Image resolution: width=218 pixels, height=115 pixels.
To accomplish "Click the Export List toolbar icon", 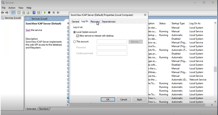I will pyautogui.click(x=28, y=13).
